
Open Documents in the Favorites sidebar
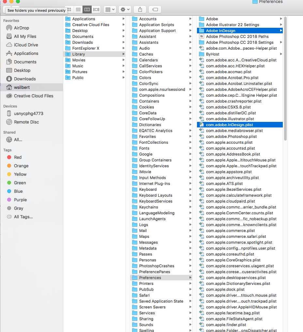click(32, 62)
